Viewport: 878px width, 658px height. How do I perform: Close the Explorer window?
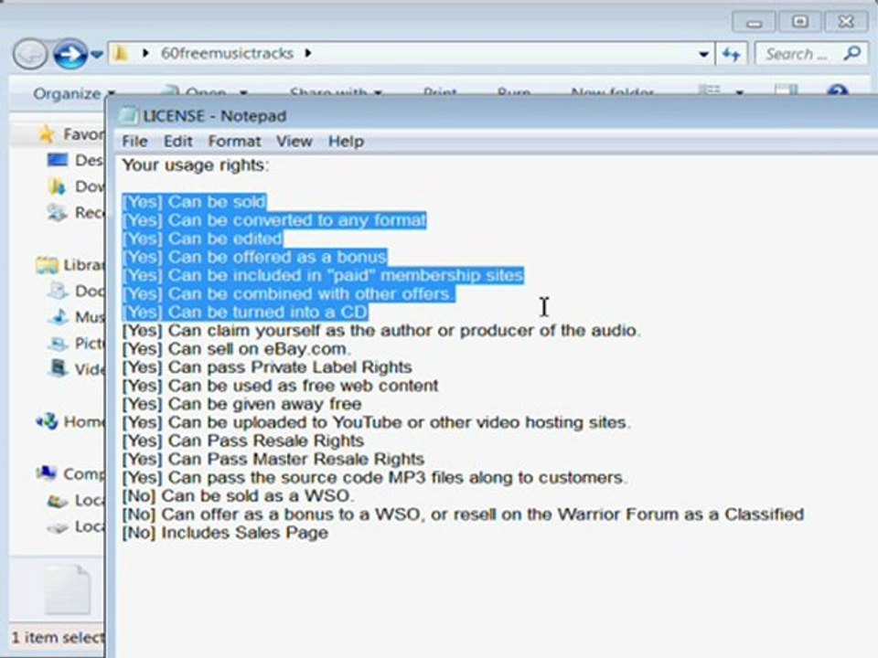846,22
